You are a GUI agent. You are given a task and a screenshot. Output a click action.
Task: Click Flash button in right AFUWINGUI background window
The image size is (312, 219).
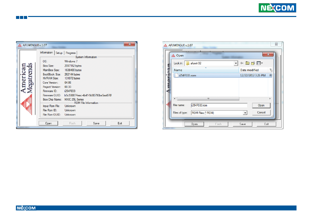(x=218, y=124)
